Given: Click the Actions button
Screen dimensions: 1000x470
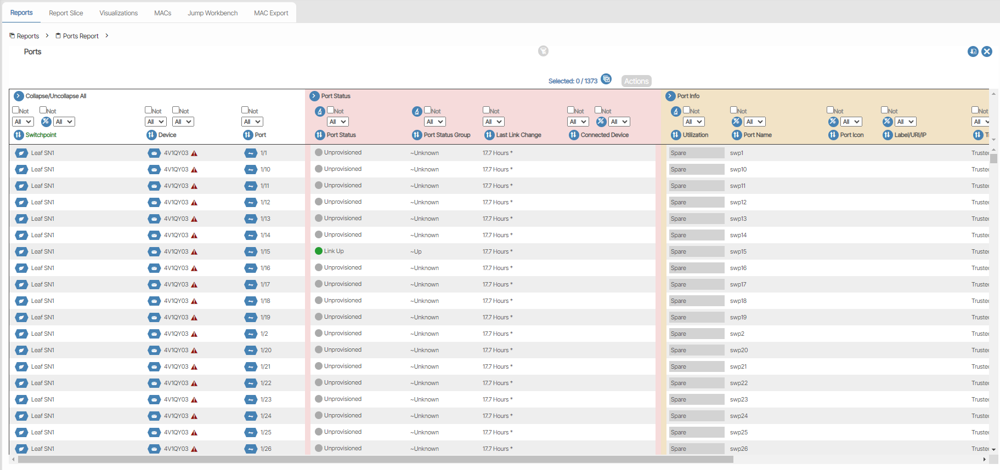Looking at the screenshot, I should [x=636, y=81].
